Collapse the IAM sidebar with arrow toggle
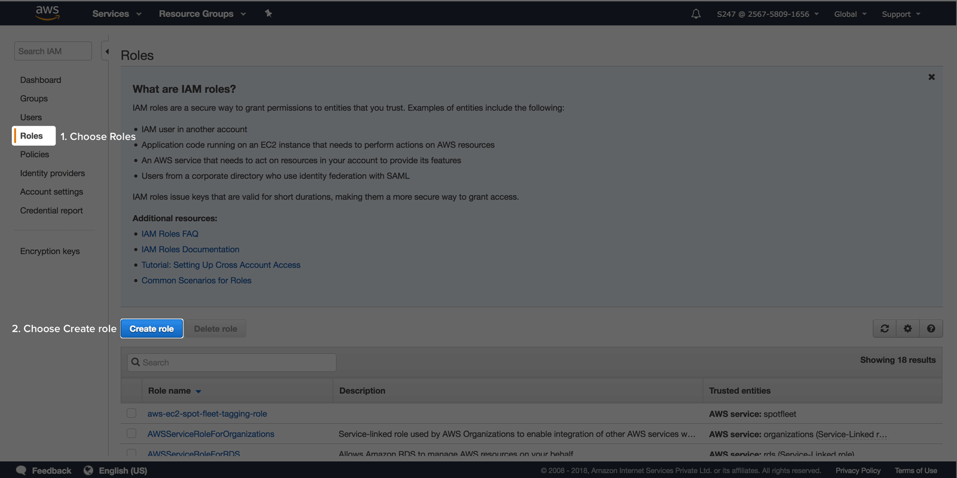This screenshot has height=478, width=957. click(106, 51)
